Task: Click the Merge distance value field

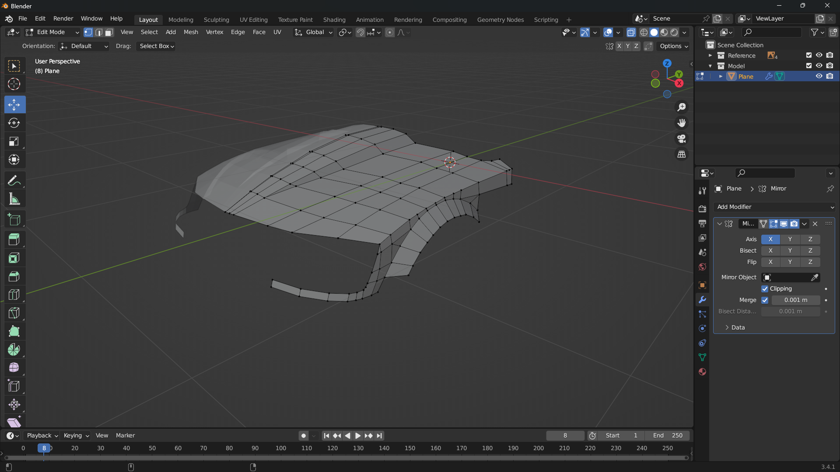Action: 795,300
